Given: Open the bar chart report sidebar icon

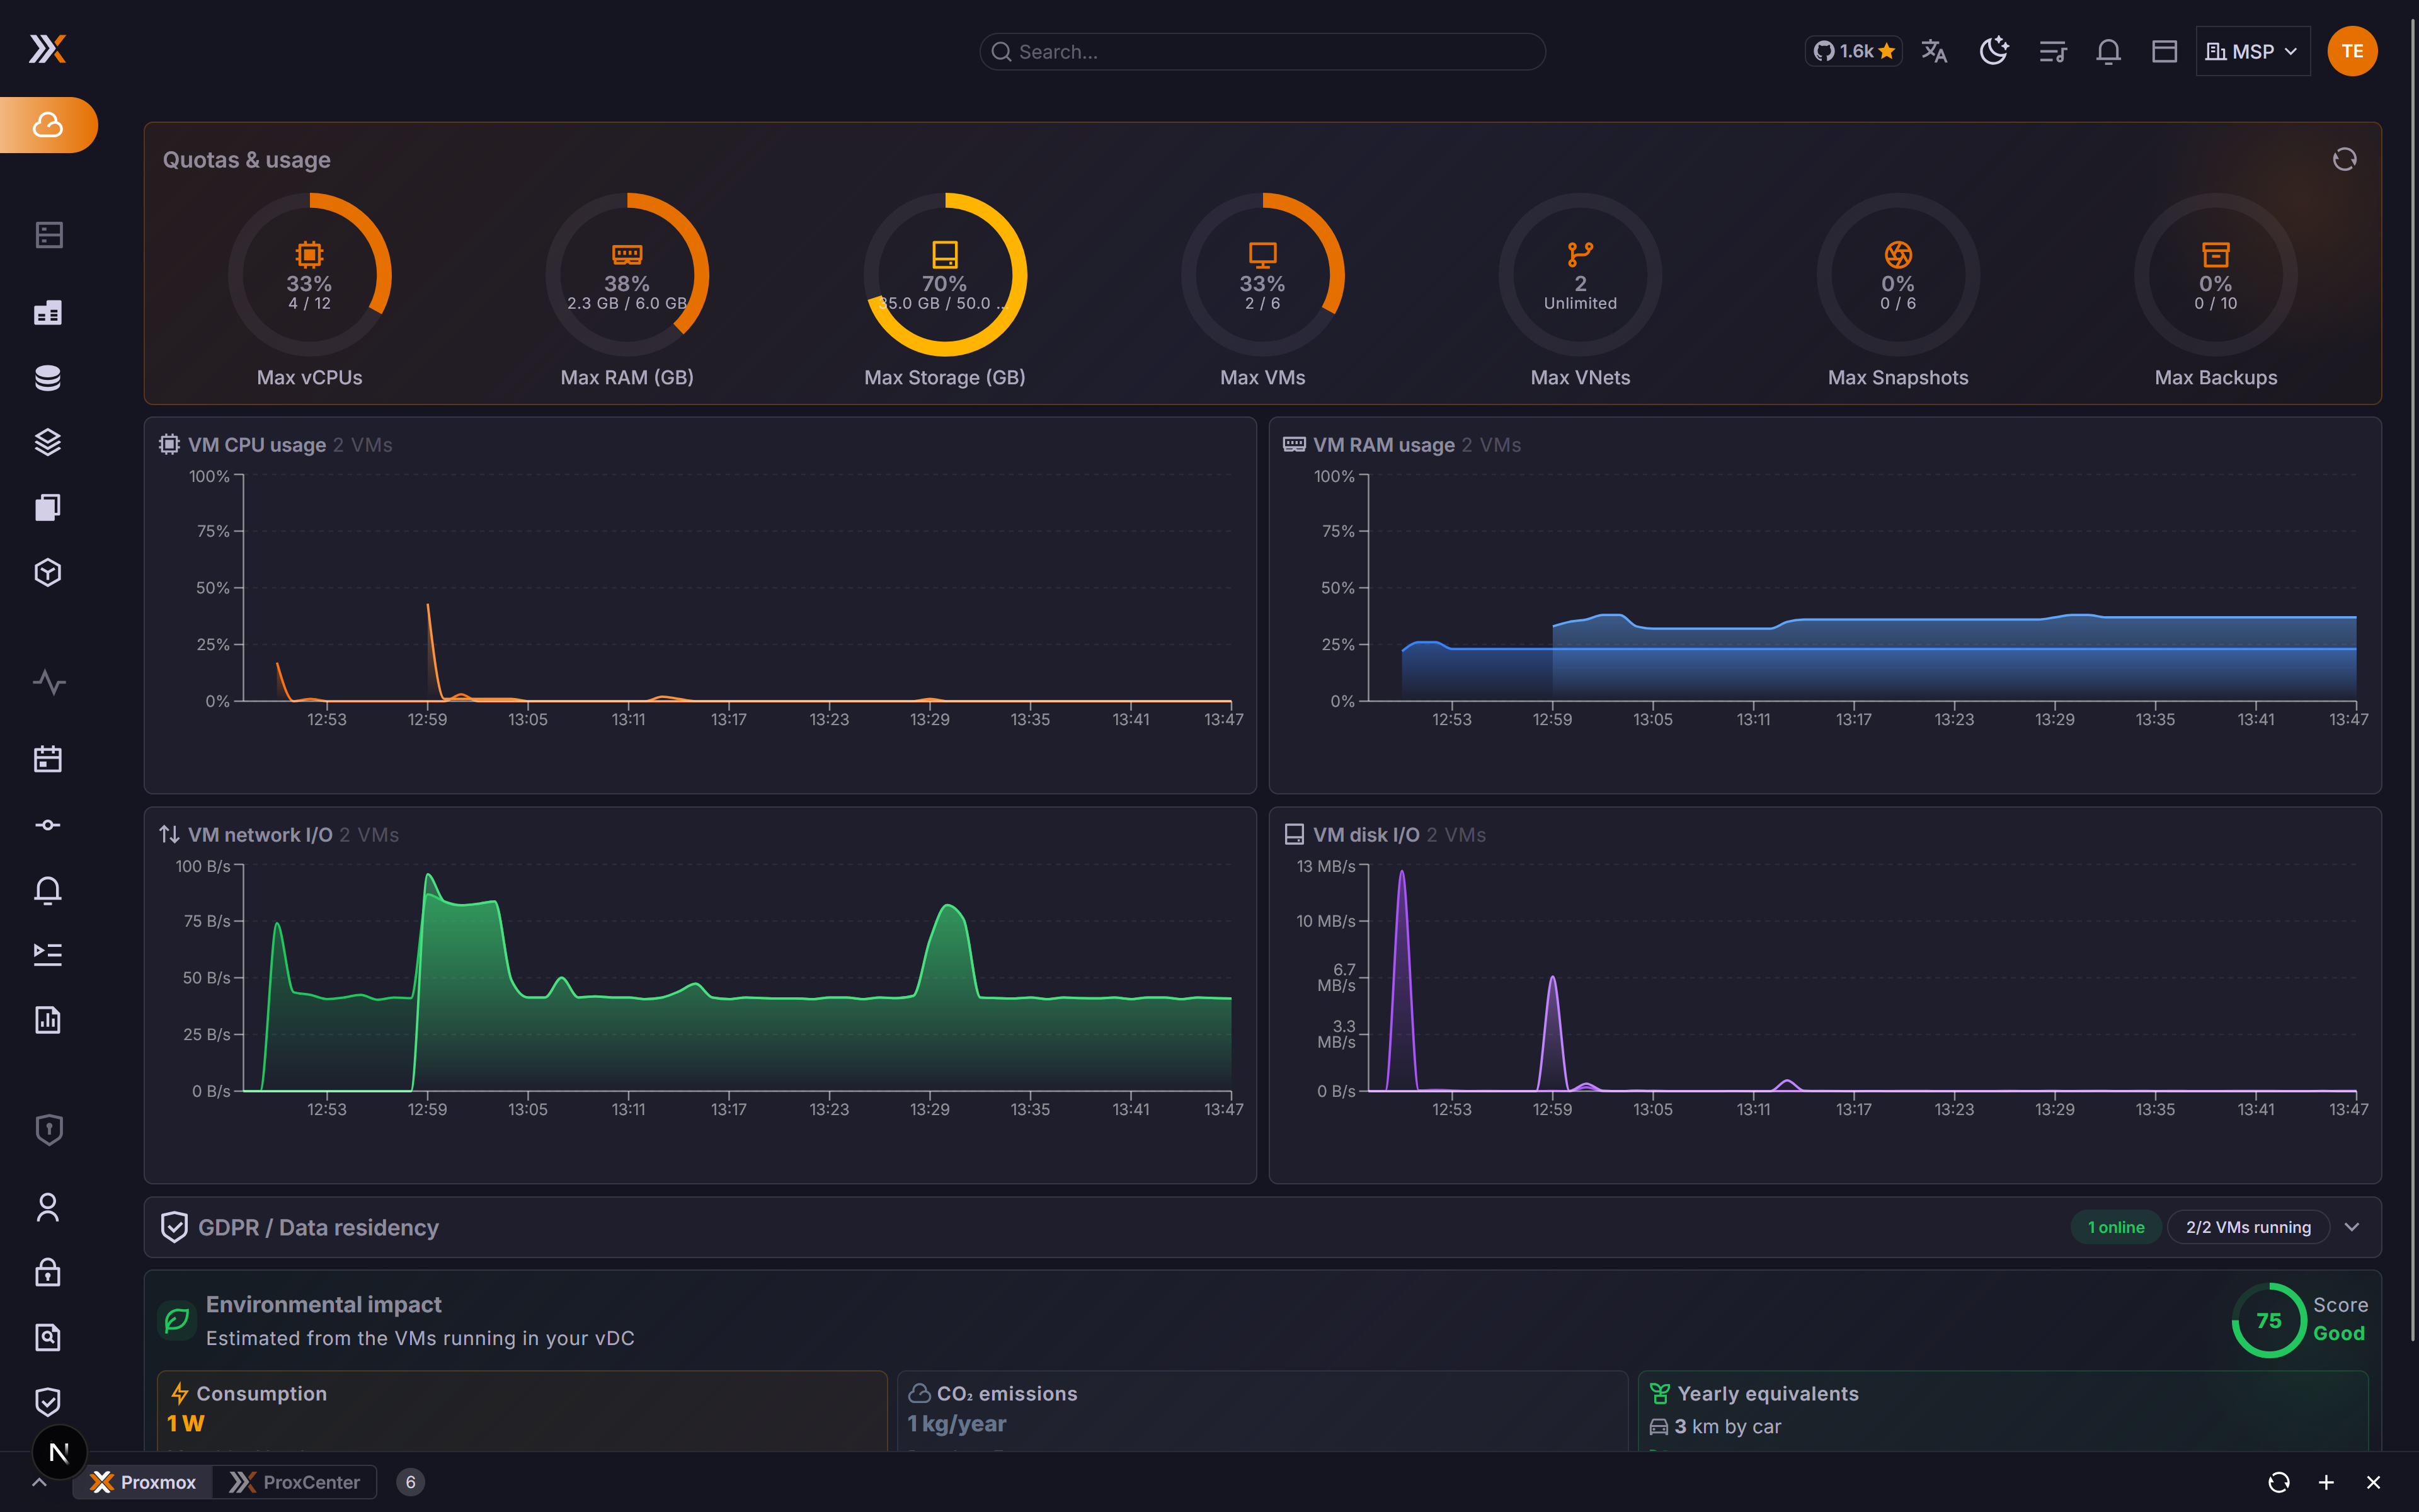Looking at the screenshot, I should point(48,1020).
